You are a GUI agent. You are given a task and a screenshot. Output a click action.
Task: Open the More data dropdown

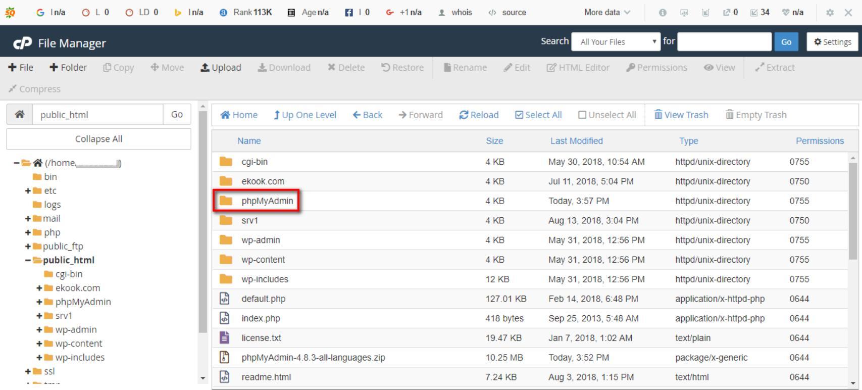tap(607, 12)
